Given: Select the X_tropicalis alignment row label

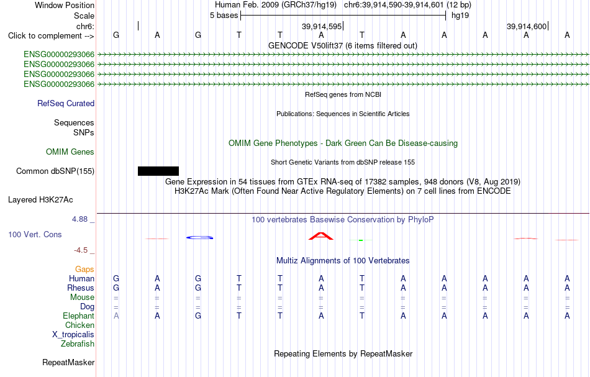Looking at the screenshot, I should [73, 335].
